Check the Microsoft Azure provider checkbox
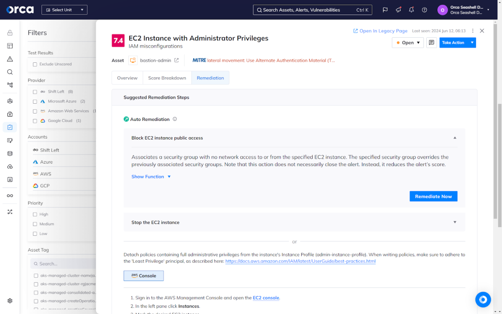The height and width of the screenshot is (314, 502). click(35, 101)
